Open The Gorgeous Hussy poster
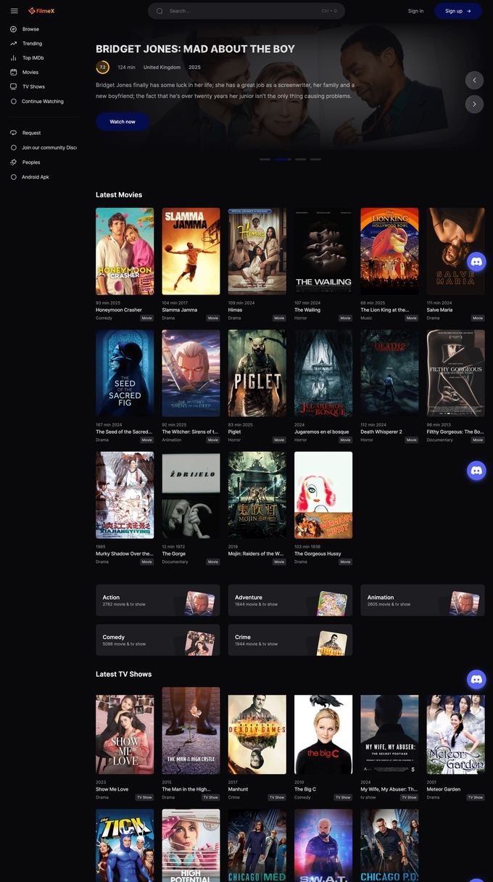Viewport: 493px width, 882px height. coord(323,495)
